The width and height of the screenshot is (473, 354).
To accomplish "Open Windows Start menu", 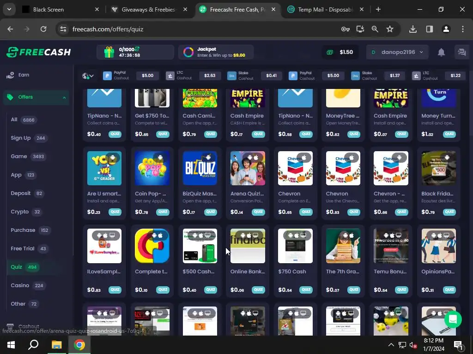I will click(11, 345).
